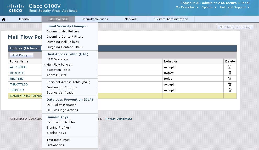Click Reject behavior cell for BLOCKED
The image size is (259, 150).
193,73
